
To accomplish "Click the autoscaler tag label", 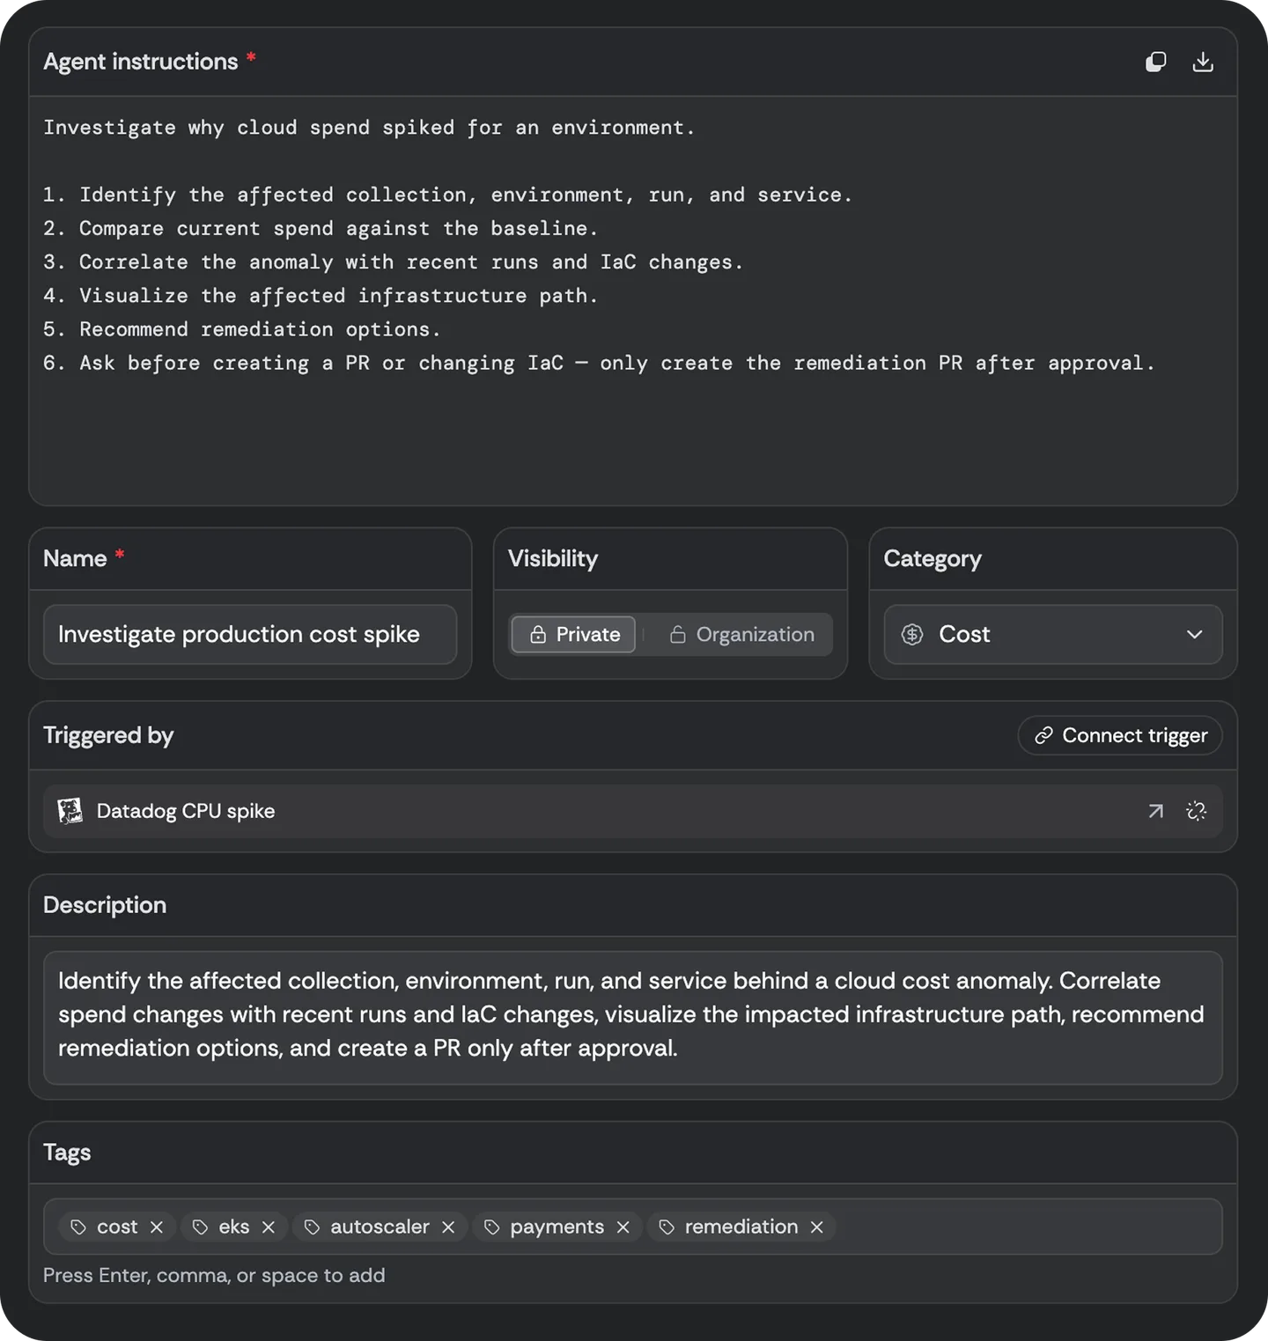I will (380, 1227).
